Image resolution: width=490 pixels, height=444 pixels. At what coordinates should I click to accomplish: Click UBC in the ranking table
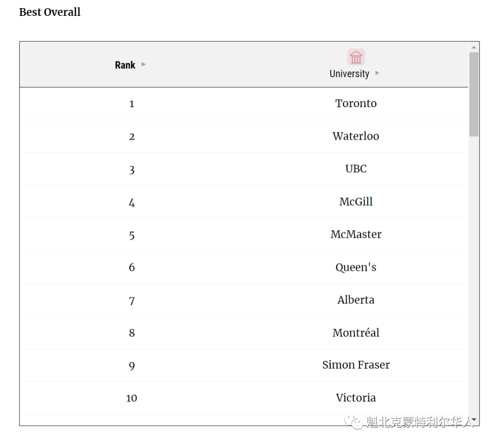[x=356, y=169]
